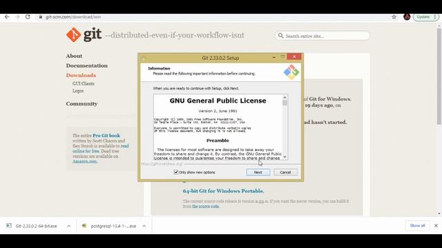Click the Git exe download file icon
The height and width of the screenshot is (248, 442).
tap(9, 226)
